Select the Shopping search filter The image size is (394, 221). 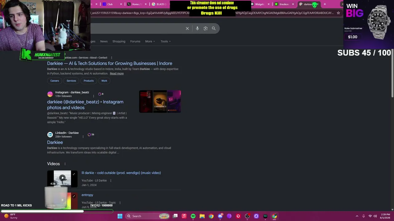coord(119,41)
